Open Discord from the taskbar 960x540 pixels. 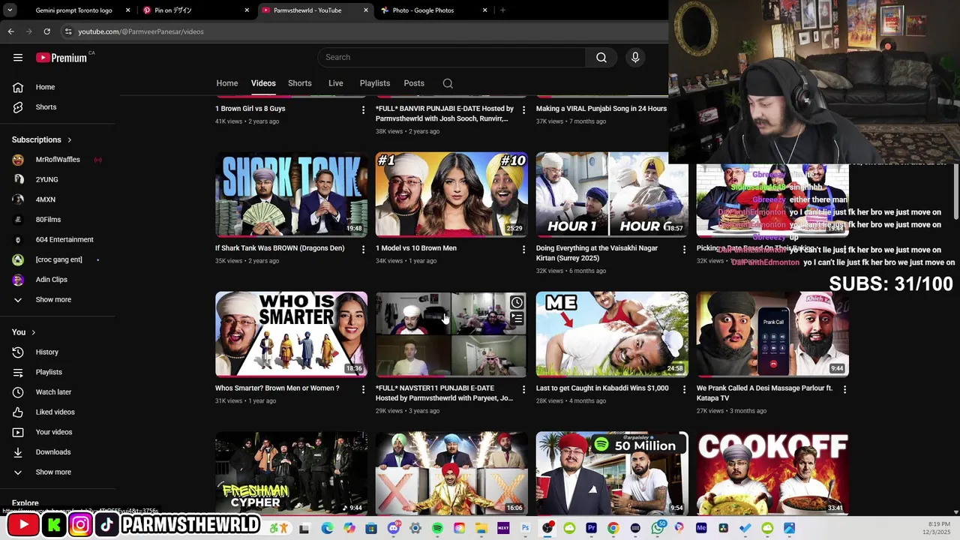click(x=394, y=528)
